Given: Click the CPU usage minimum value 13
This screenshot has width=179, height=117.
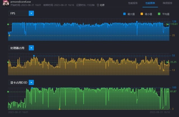Looking at the screenshot, I should 173,70.
